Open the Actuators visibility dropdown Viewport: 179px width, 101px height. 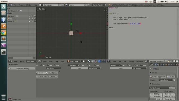(115, 65)
